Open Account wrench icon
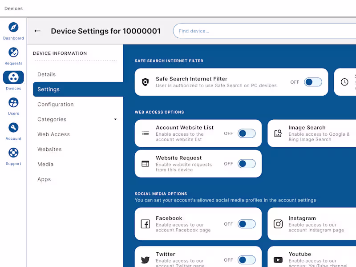The image size is (356, 267). [x=13, y=128]
